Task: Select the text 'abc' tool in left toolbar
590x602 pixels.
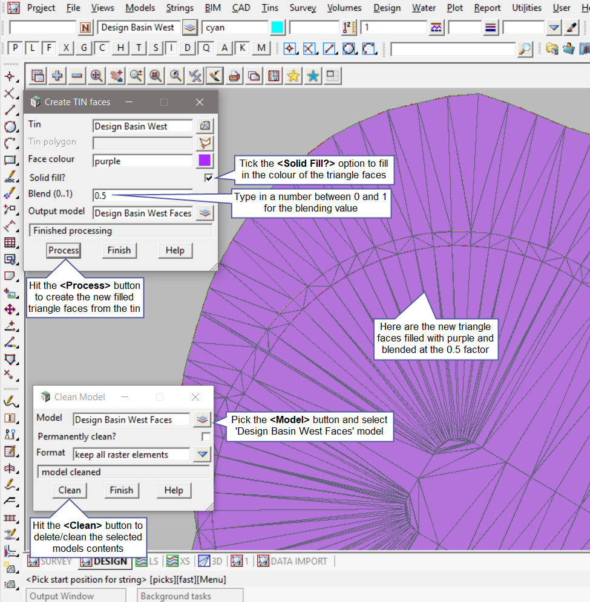Action: pos(10,176)
